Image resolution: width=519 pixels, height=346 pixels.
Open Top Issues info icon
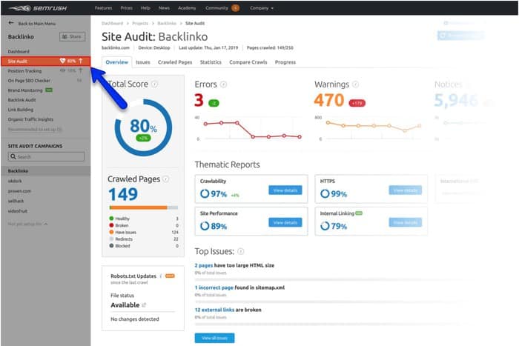241,251
